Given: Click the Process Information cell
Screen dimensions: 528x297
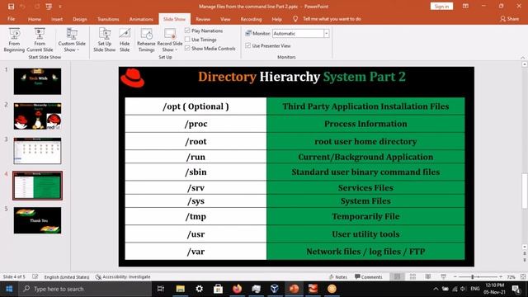Looking at the screenshot, I should pos(365,124).
